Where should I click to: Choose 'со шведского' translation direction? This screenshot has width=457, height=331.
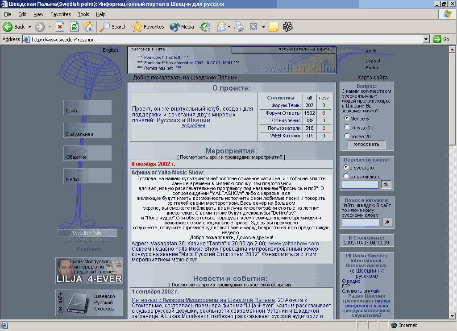(346, 176)
